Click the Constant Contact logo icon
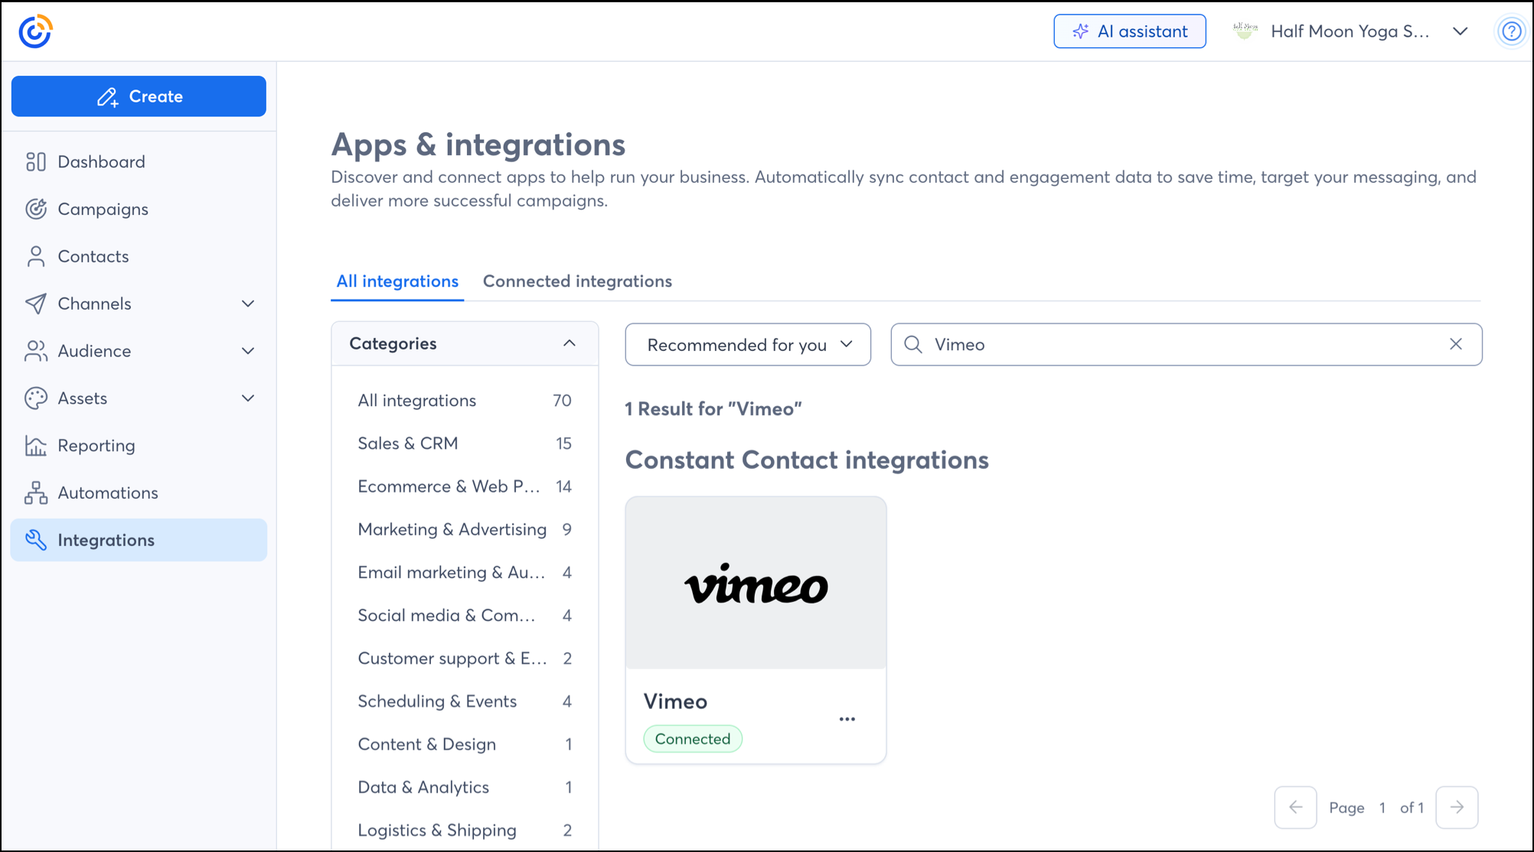 [35, 31]
